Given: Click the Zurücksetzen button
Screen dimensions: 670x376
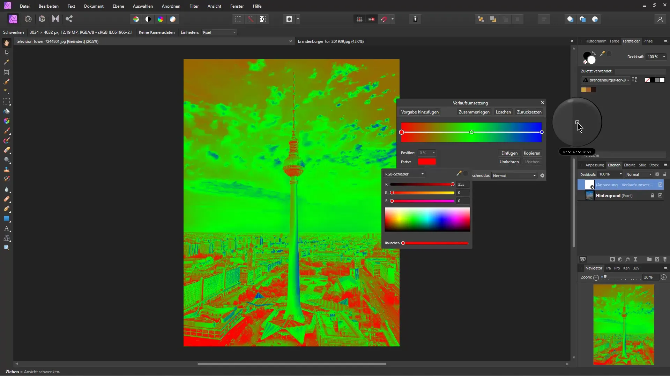Looking at the screenshot, I should (529, 112).
